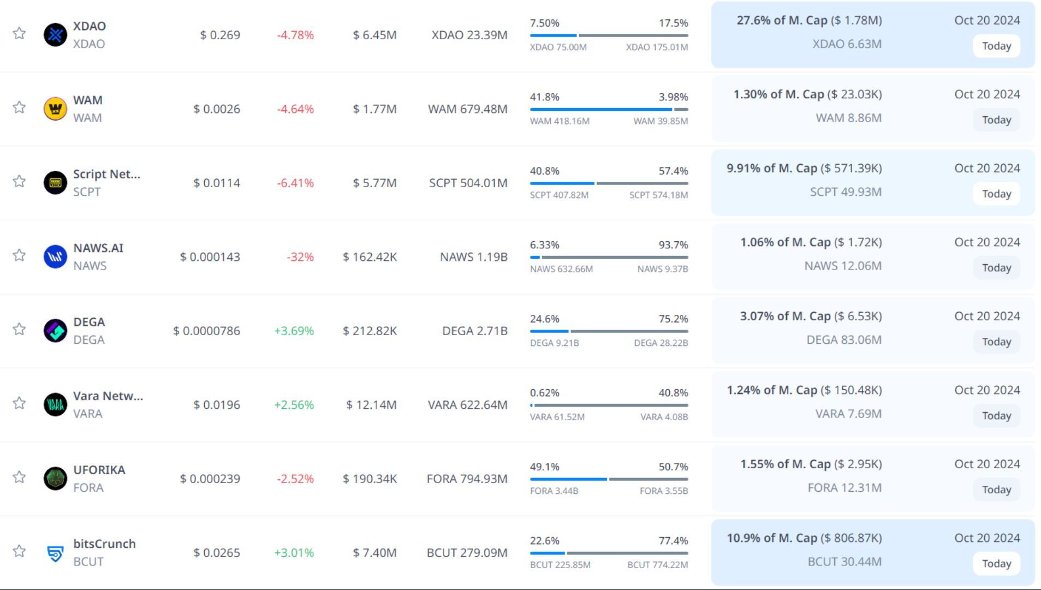Toggle the DEGA favorite star
The width and height of the screenshot is (1041, 590).
tap(19, 329)
